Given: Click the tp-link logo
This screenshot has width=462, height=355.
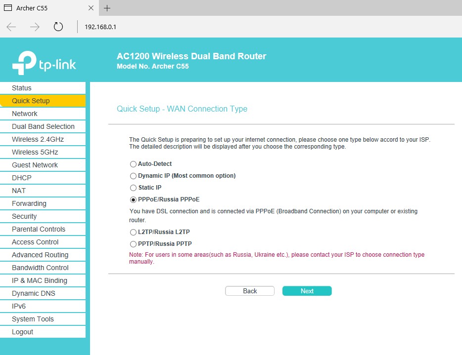Looking at the screenshot, I should point(44,63).
